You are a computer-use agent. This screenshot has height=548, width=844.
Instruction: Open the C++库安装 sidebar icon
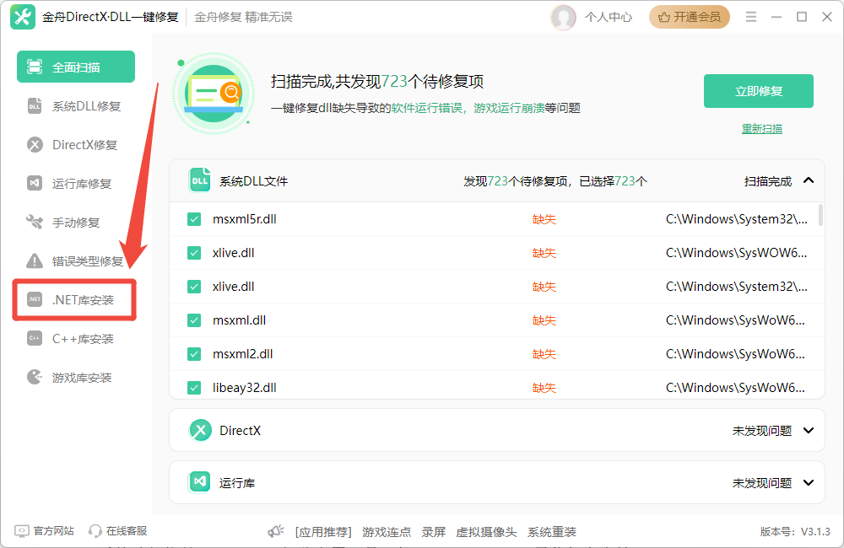(x=34, y=338)
